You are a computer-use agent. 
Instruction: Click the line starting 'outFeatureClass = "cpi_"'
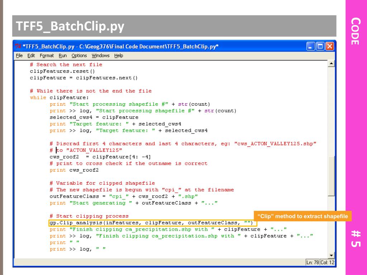click(124, 197)
